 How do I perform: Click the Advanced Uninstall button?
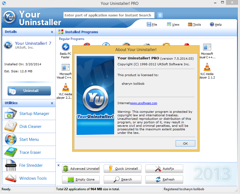point(81,169)
